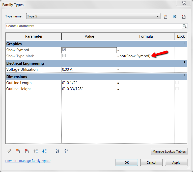Select the Show Symbol parameter name
The height and width of the screenshot is (172, 193).
click(18, 50)
